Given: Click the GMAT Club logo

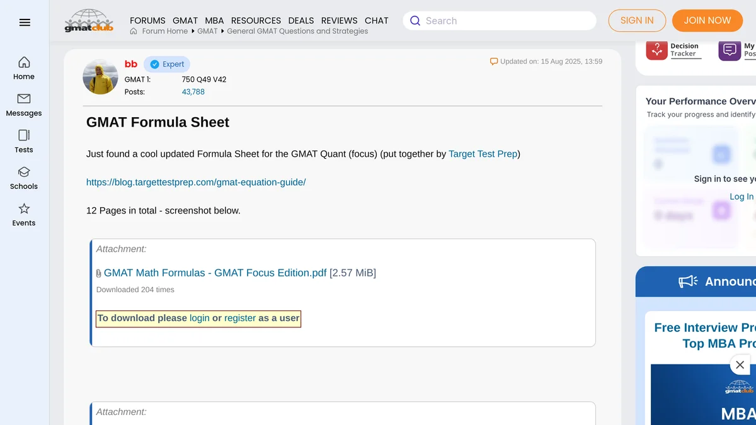Looking at the screenshot, I should [x=89, y=21].
